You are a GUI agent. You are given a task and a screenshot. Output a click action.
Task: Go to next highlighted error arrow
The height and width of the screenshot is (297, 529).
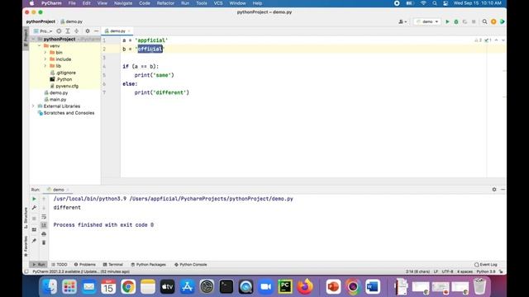point(503,40)
